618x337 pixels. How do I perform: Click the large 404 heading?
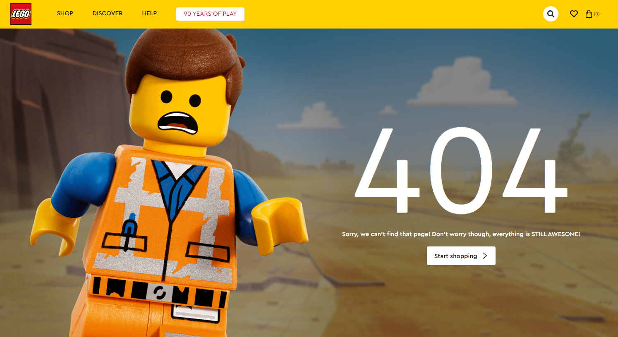(x=461, y=170)
